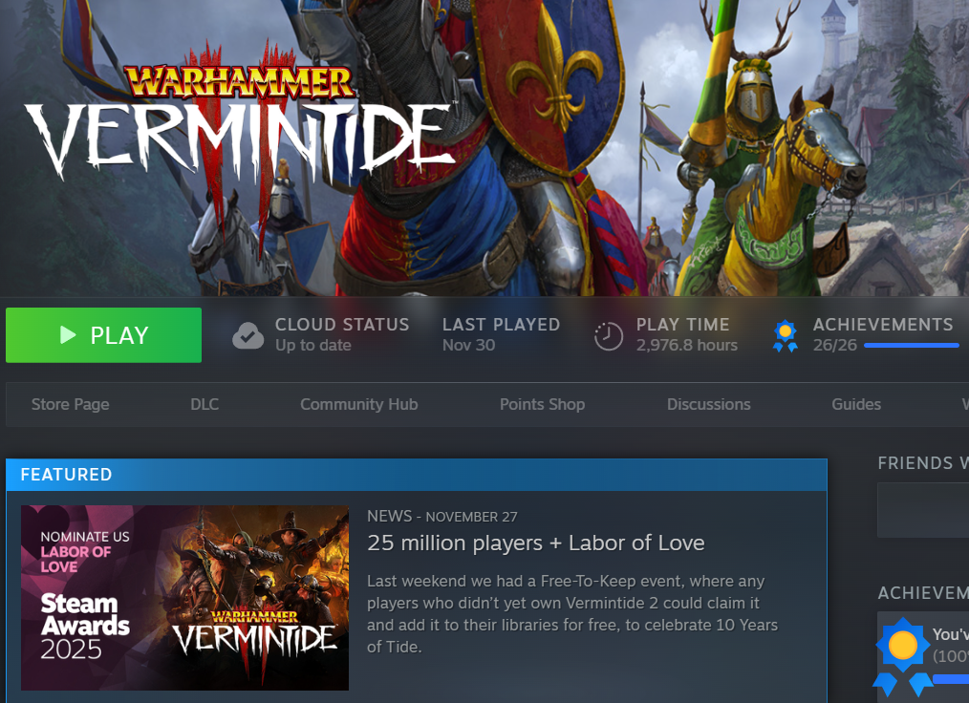
Task: Open '25 million players + Labor of Love' headline
Action: tap(536, 543)
